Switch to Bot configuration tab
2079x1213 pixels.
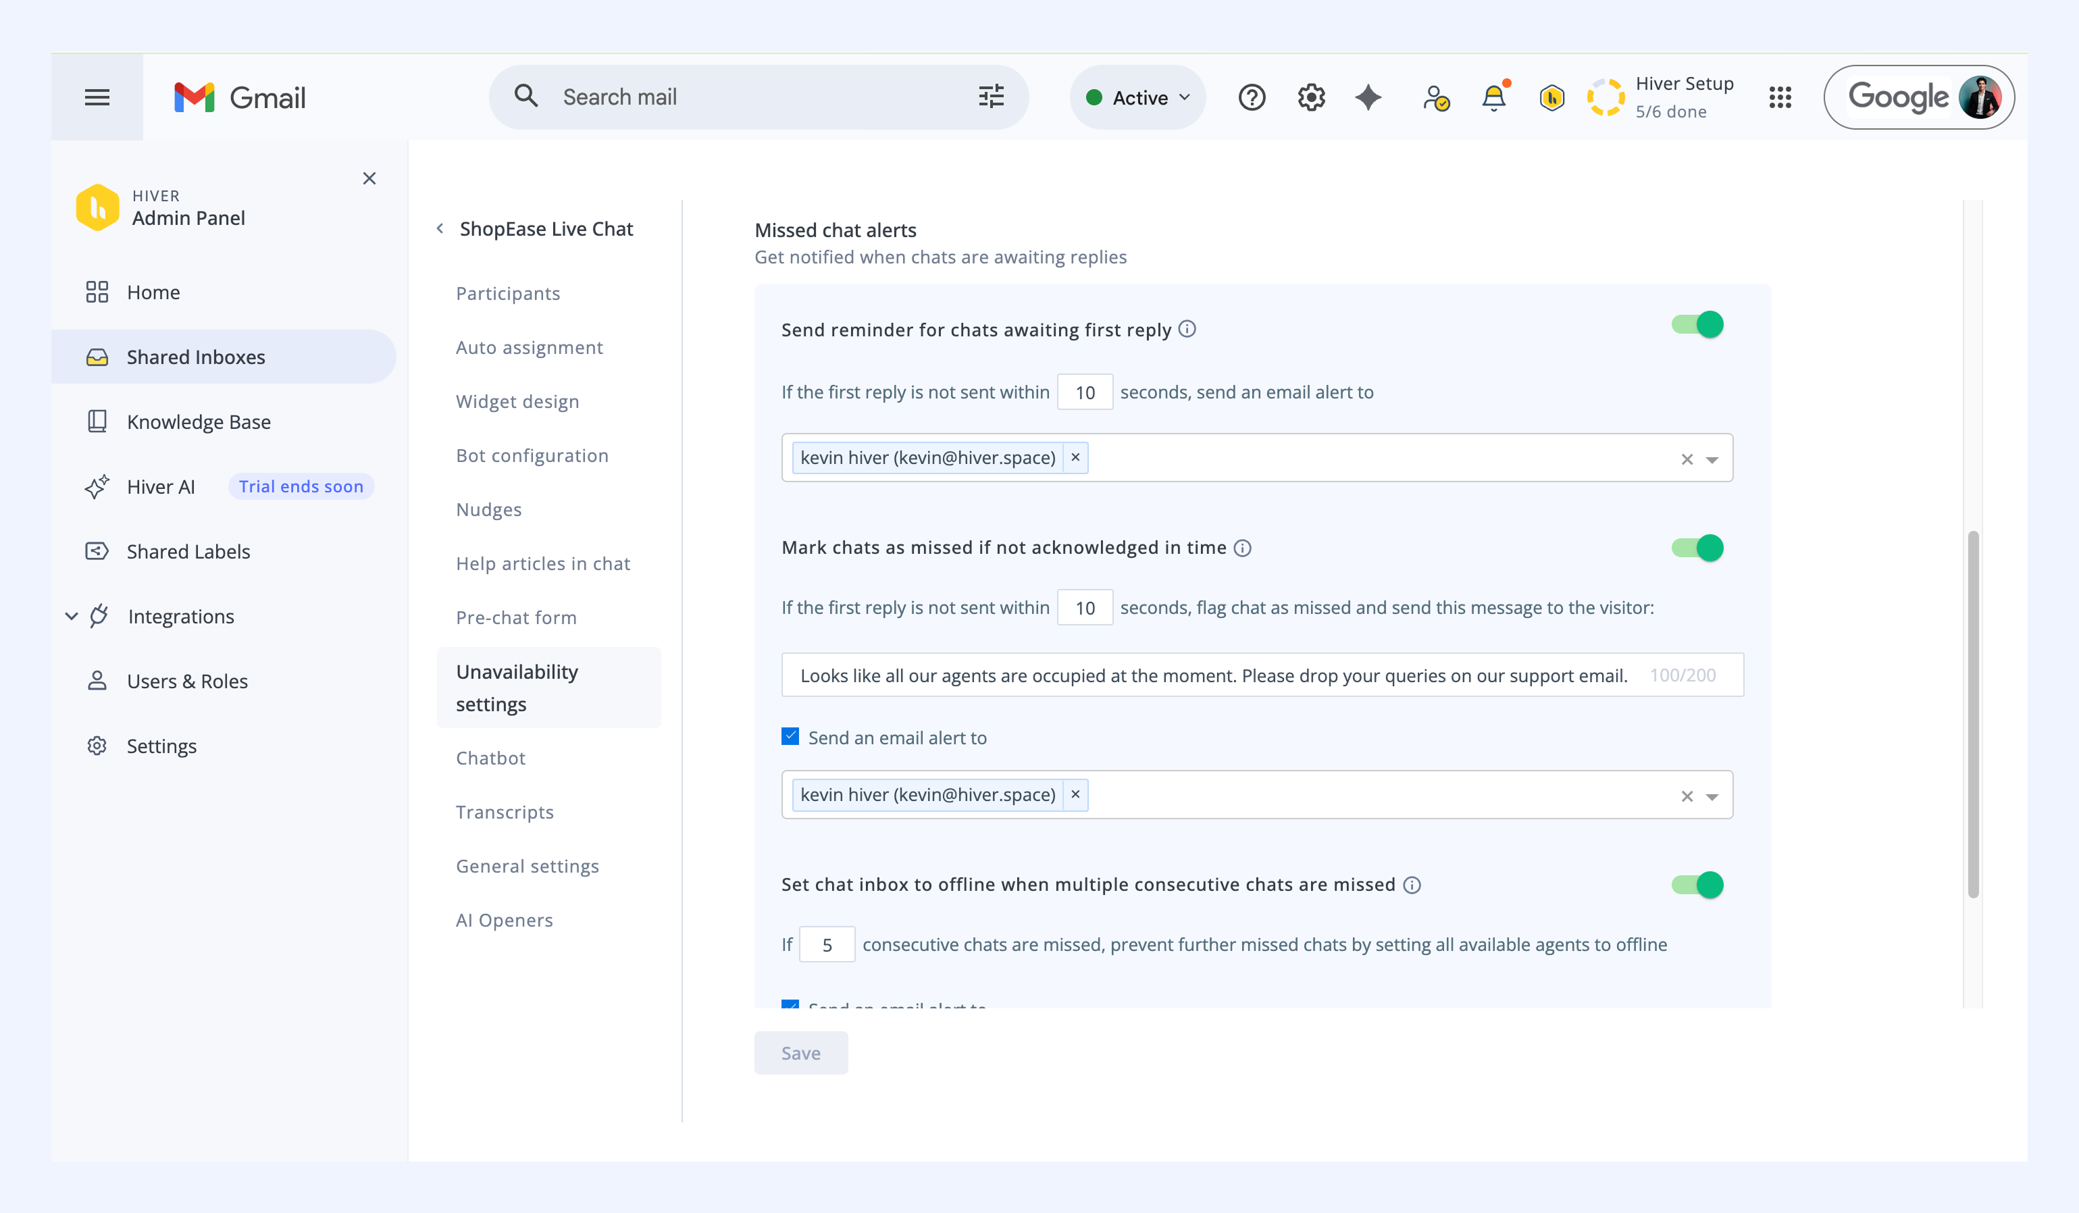coord(532,455)
